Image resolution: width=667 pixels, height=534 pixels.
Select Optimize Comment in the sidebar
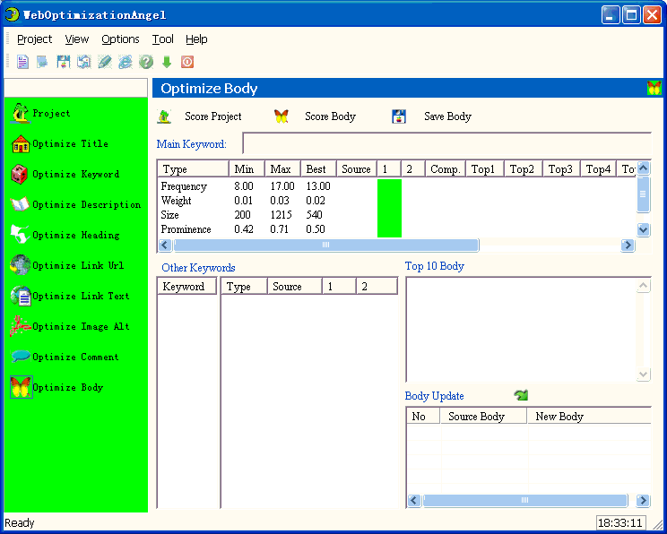[x=65, y=357]
